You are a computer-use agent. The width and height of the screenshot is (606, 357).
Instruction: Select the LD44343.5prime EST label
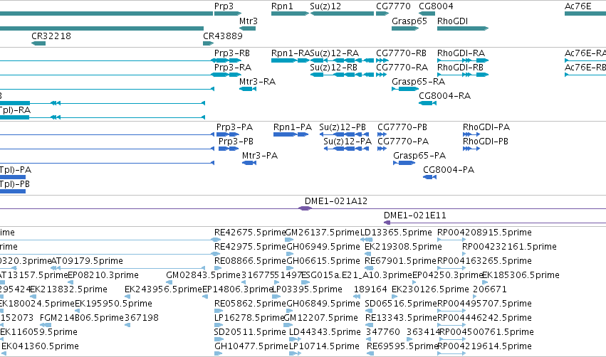325,333
